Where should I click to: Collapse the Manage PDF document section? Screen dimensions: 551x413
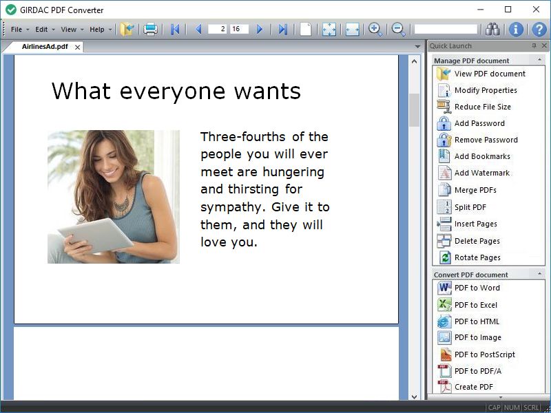[x=539, y=61]
